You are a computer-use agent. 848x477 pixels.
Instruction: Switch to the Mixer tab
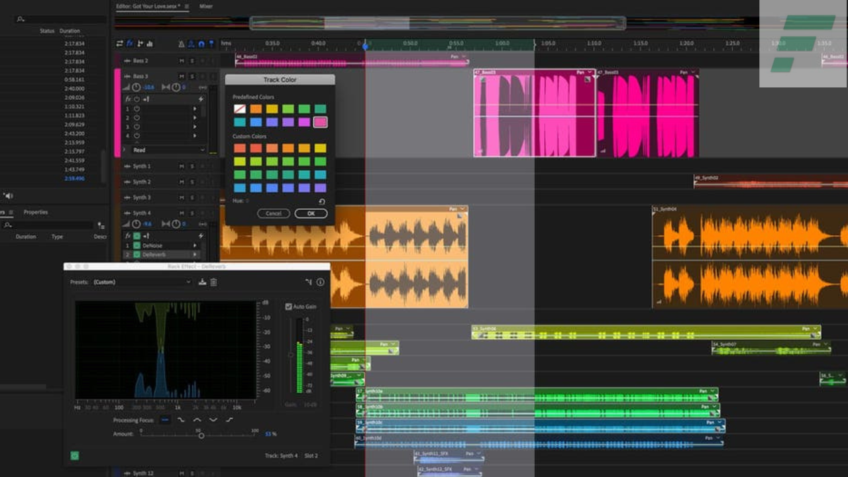click(x=206, y=7)
